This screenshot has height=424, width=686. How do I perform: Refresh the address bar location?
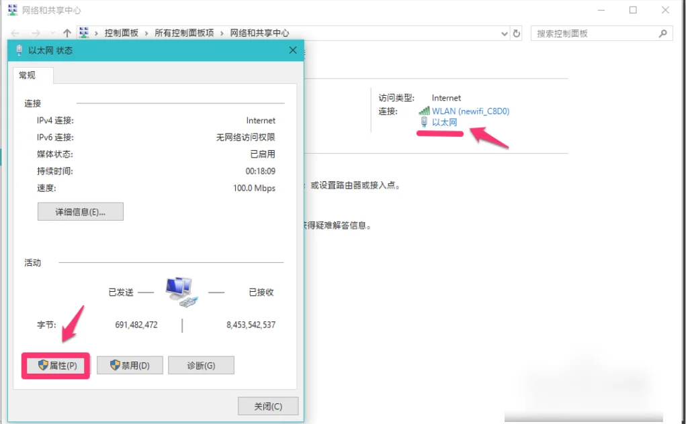[x=517, y=33]
